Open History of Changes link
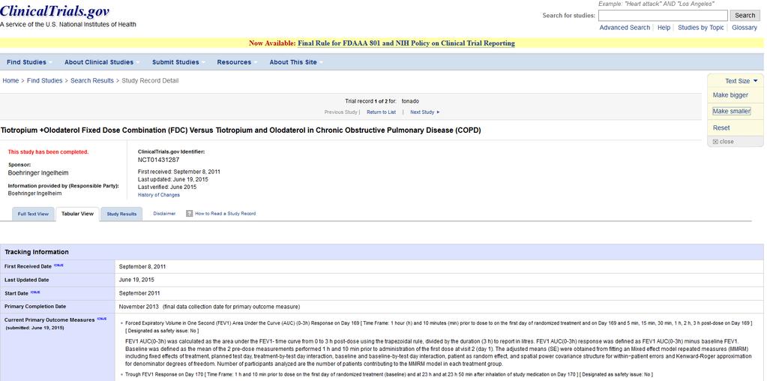Screen dimensions: 767x381 158,195
